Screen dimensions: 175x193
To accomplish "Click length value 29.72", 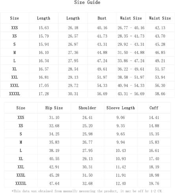I will tap(73, 85).
